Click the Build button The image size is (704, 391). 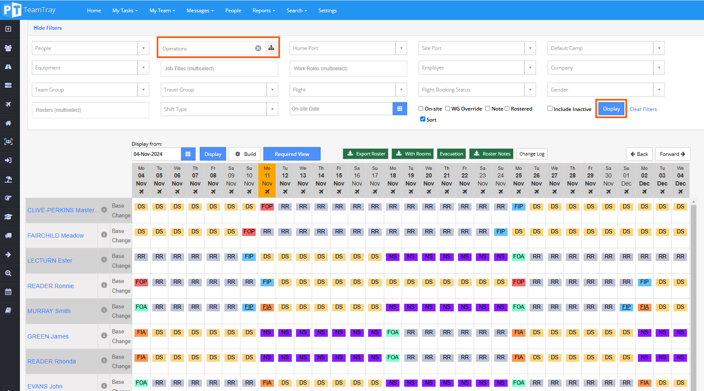(246, 154)
